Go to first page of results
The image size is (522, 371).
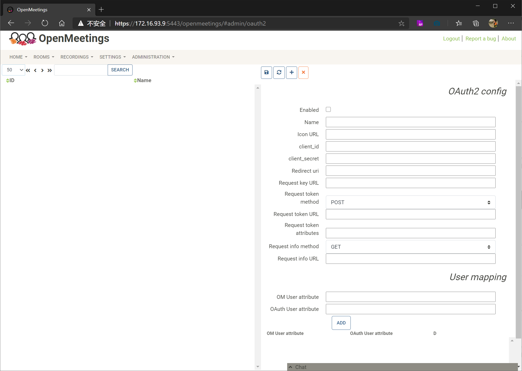(28, 70)
